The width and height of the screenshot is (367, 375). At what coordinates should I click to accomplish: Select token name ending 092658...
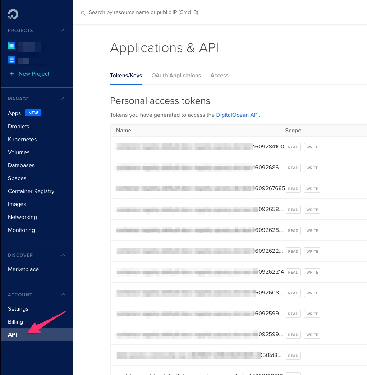point(199,209)
